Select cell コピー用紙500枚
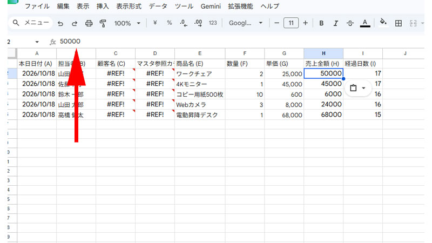Screen dimensions: 432x243 pos(200,94)
